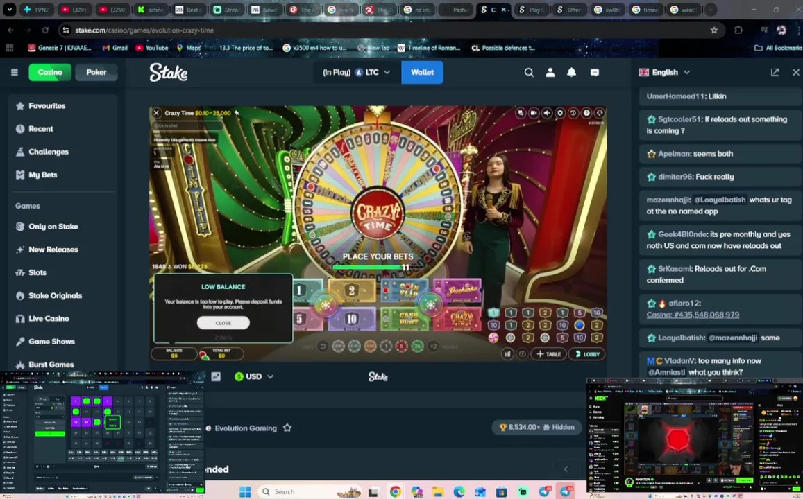Open File Explorer from taskbar
Image resolution: width=803 pixels, height=499 pixels.
438,492
